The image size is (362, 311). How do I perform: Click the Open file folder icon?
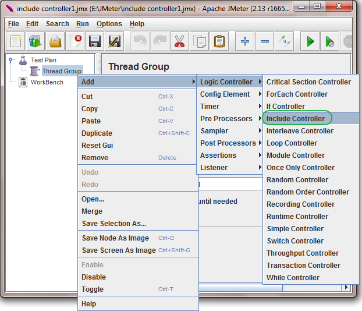point(55,41)
